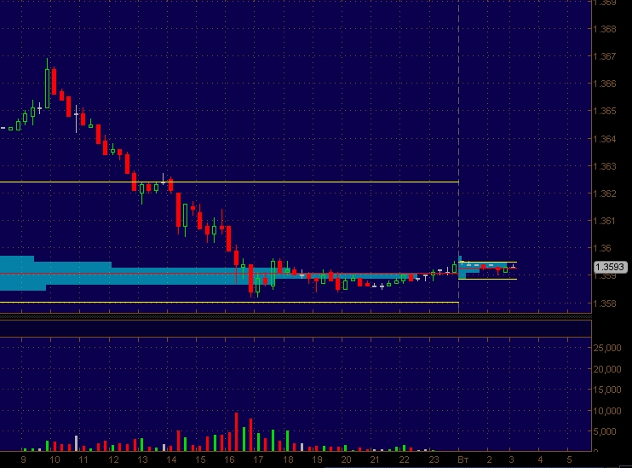Click the 15,000 volume axis label

click(x=607, y=390)
